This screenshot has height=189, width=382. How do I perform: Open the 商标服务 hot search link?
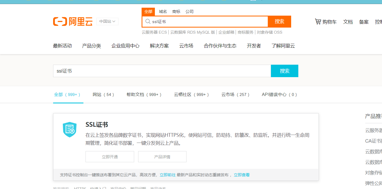tap(245, 32)
